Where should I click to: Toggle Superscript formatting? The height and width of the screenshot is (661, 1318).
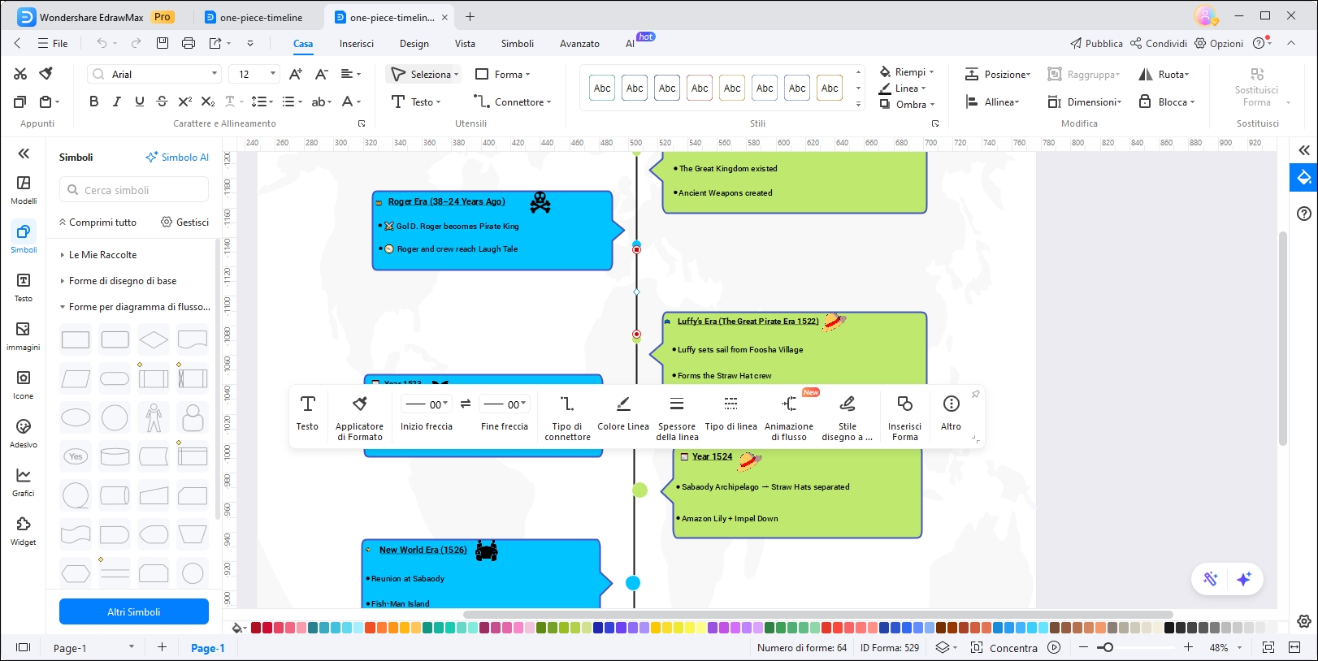tap(184, 102)
